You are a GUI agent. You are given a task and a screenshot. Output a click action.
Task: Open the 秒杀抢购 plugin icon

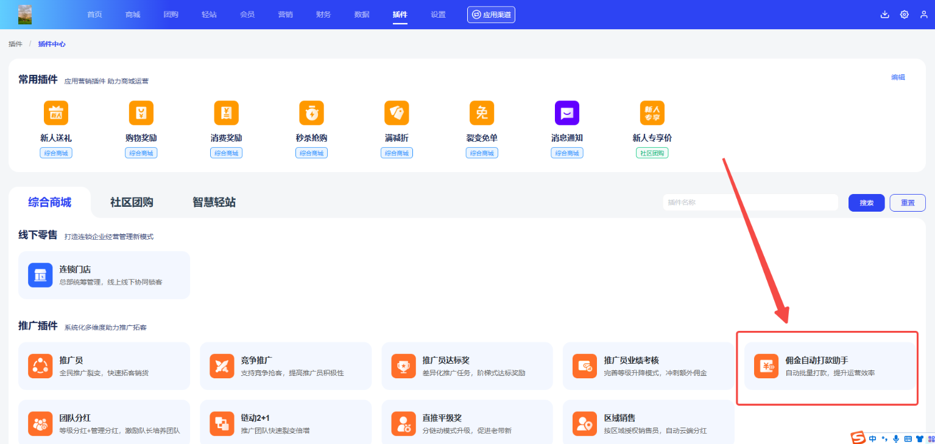click(311, 113)
